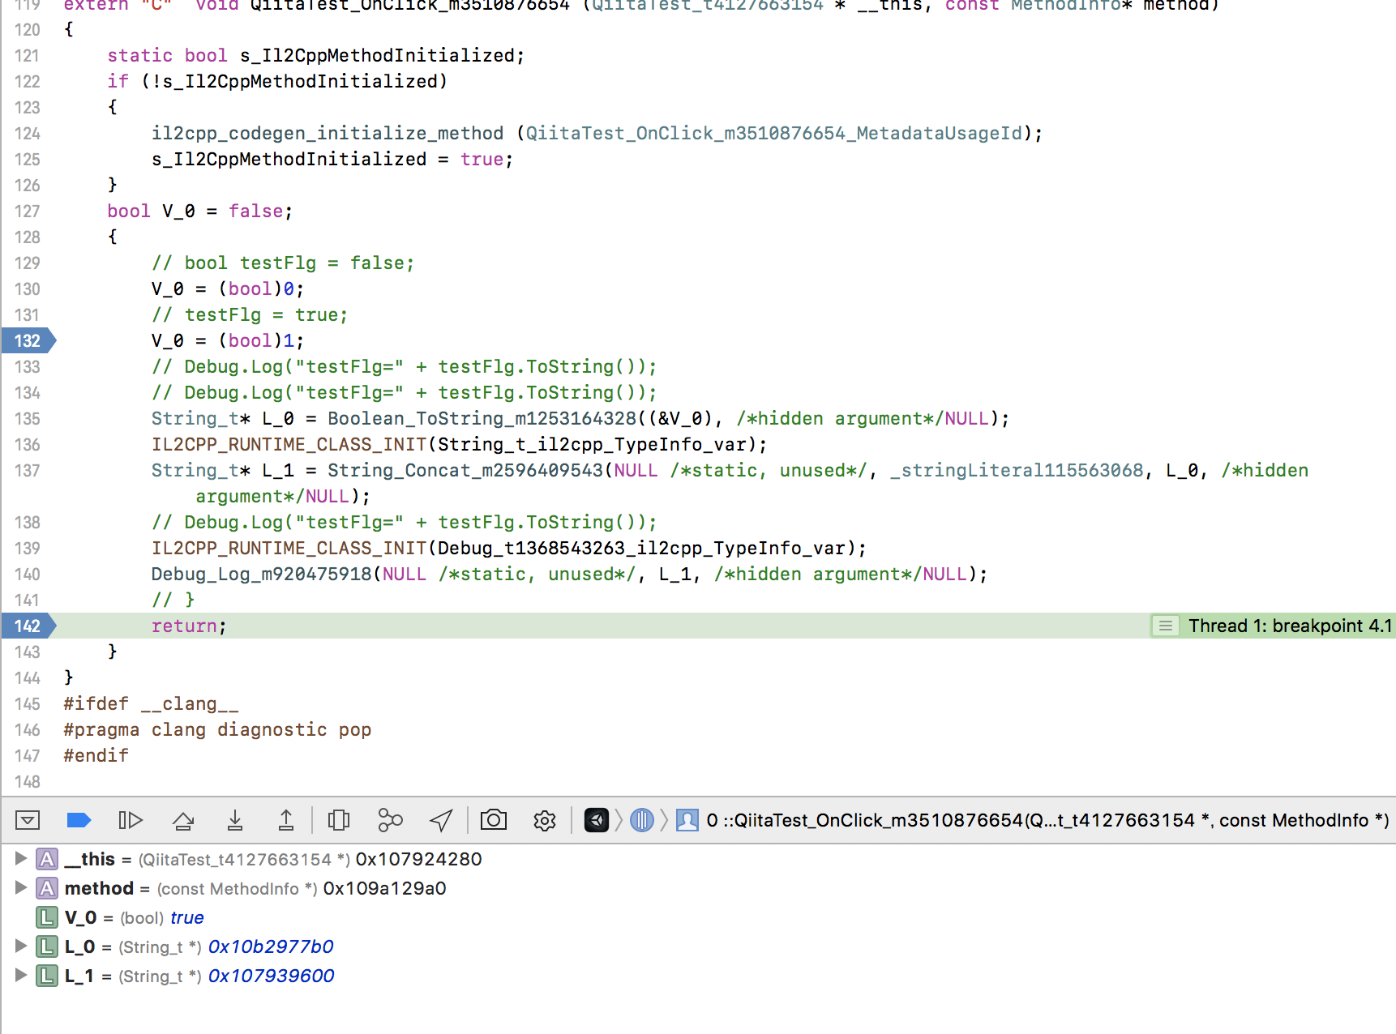Click line number 127 in gutter
1396x1034 pixels.
point(28,211)
